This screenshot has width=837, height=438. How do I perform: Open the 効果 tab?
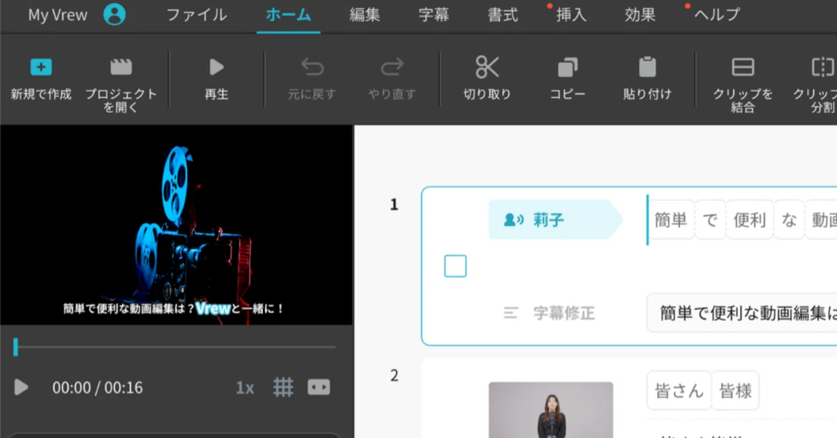(x=640, y=15)
